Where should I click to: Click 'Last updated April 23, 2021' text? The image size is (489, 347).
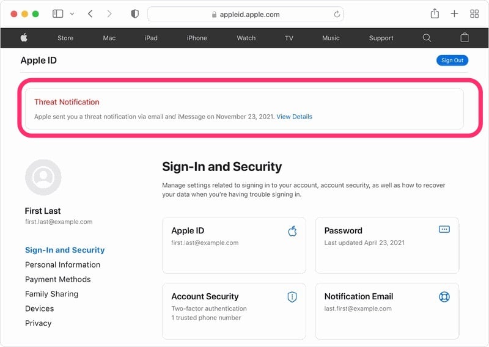[x=364, y=243]
